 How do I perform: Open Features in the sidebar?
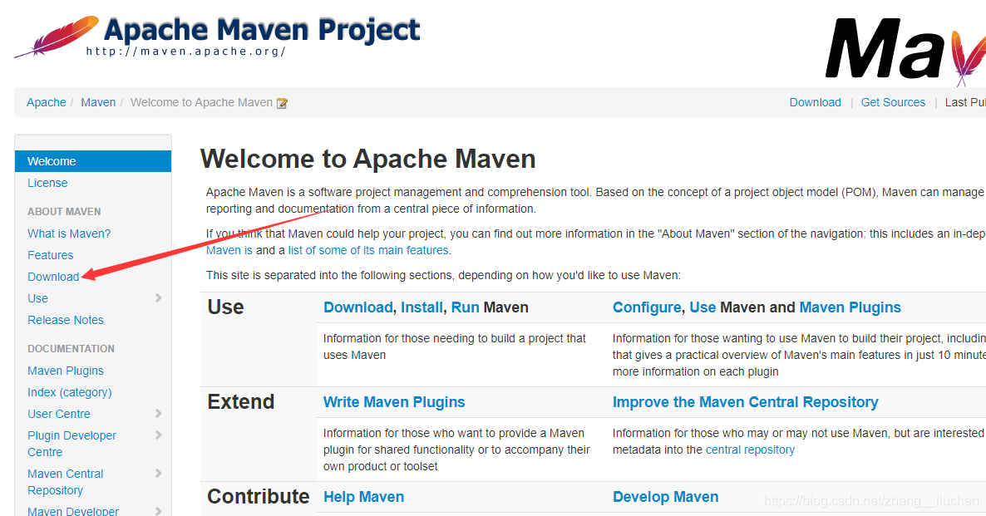pos(51,255)
